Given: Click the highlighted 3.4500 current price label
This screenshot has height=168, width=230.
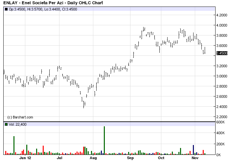Looking at the screenshot, I should (x=222, y=53).
